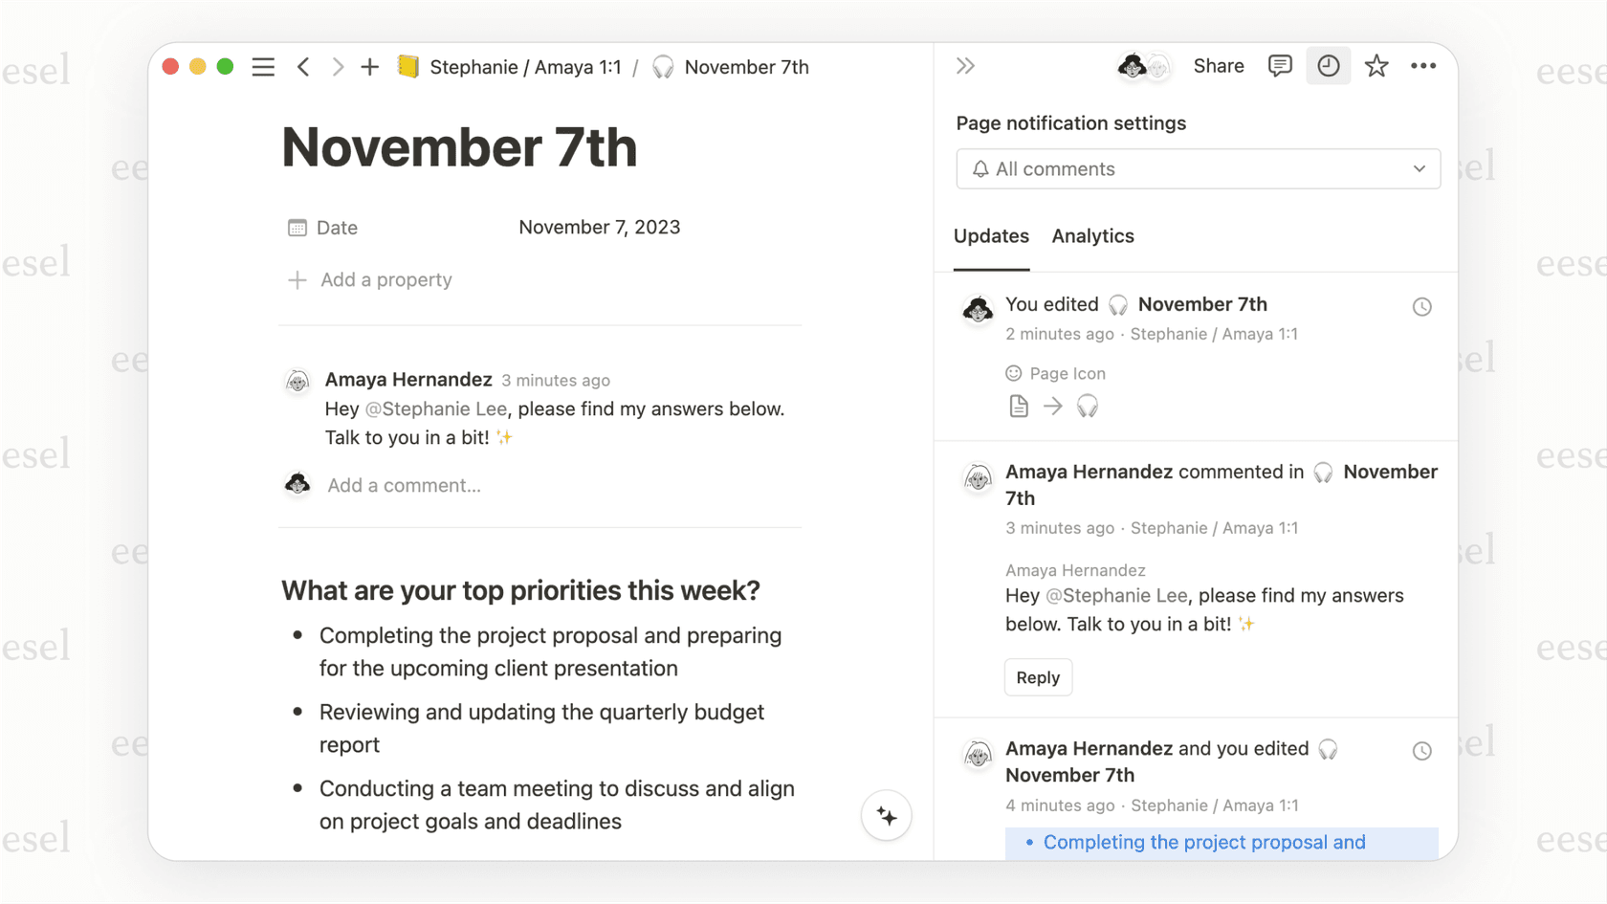Open page history via the clock icon
Screen dimensions: 1607x904
click(1328, 66)
